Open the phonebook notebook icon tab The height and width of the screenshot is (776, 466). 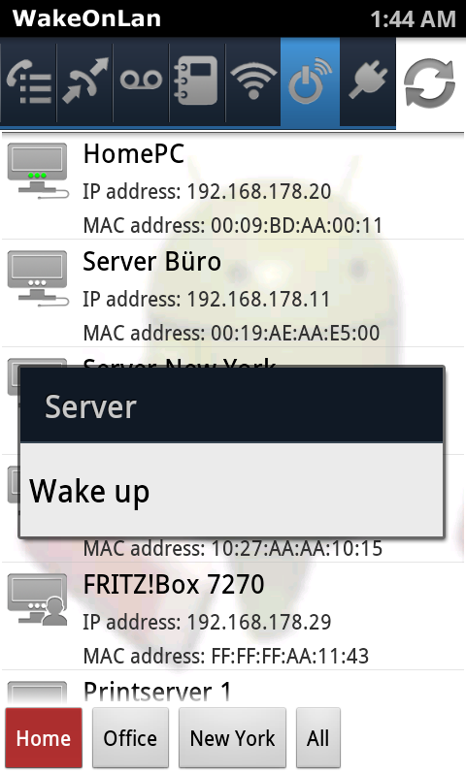coord(197,81)
